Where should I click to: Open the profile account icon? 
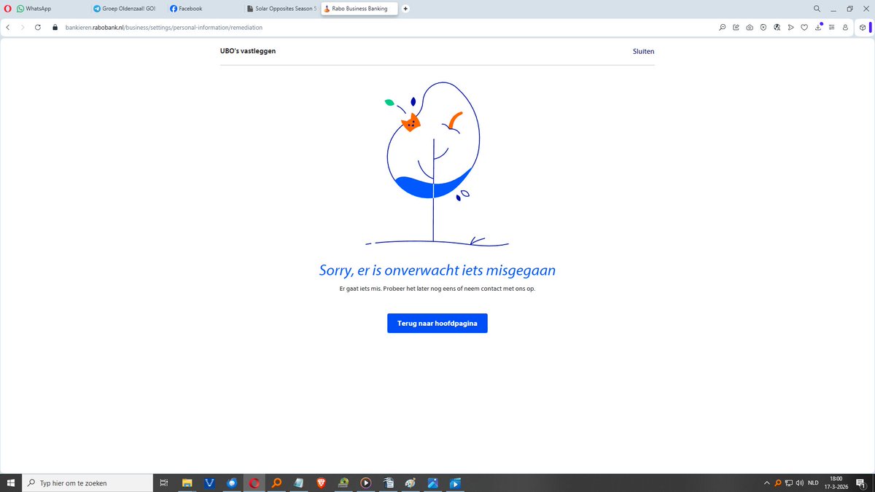click(845, 27)
